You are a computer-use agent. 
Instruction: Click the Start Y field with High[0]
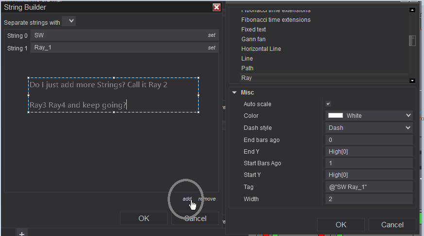[x=369, y=175]
